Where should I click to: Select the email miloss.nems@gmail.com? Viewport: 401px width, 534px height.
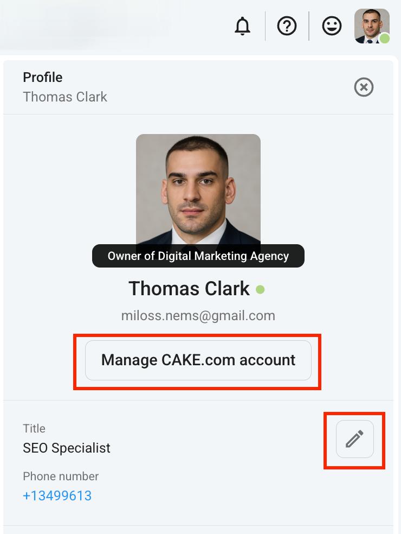198,315
